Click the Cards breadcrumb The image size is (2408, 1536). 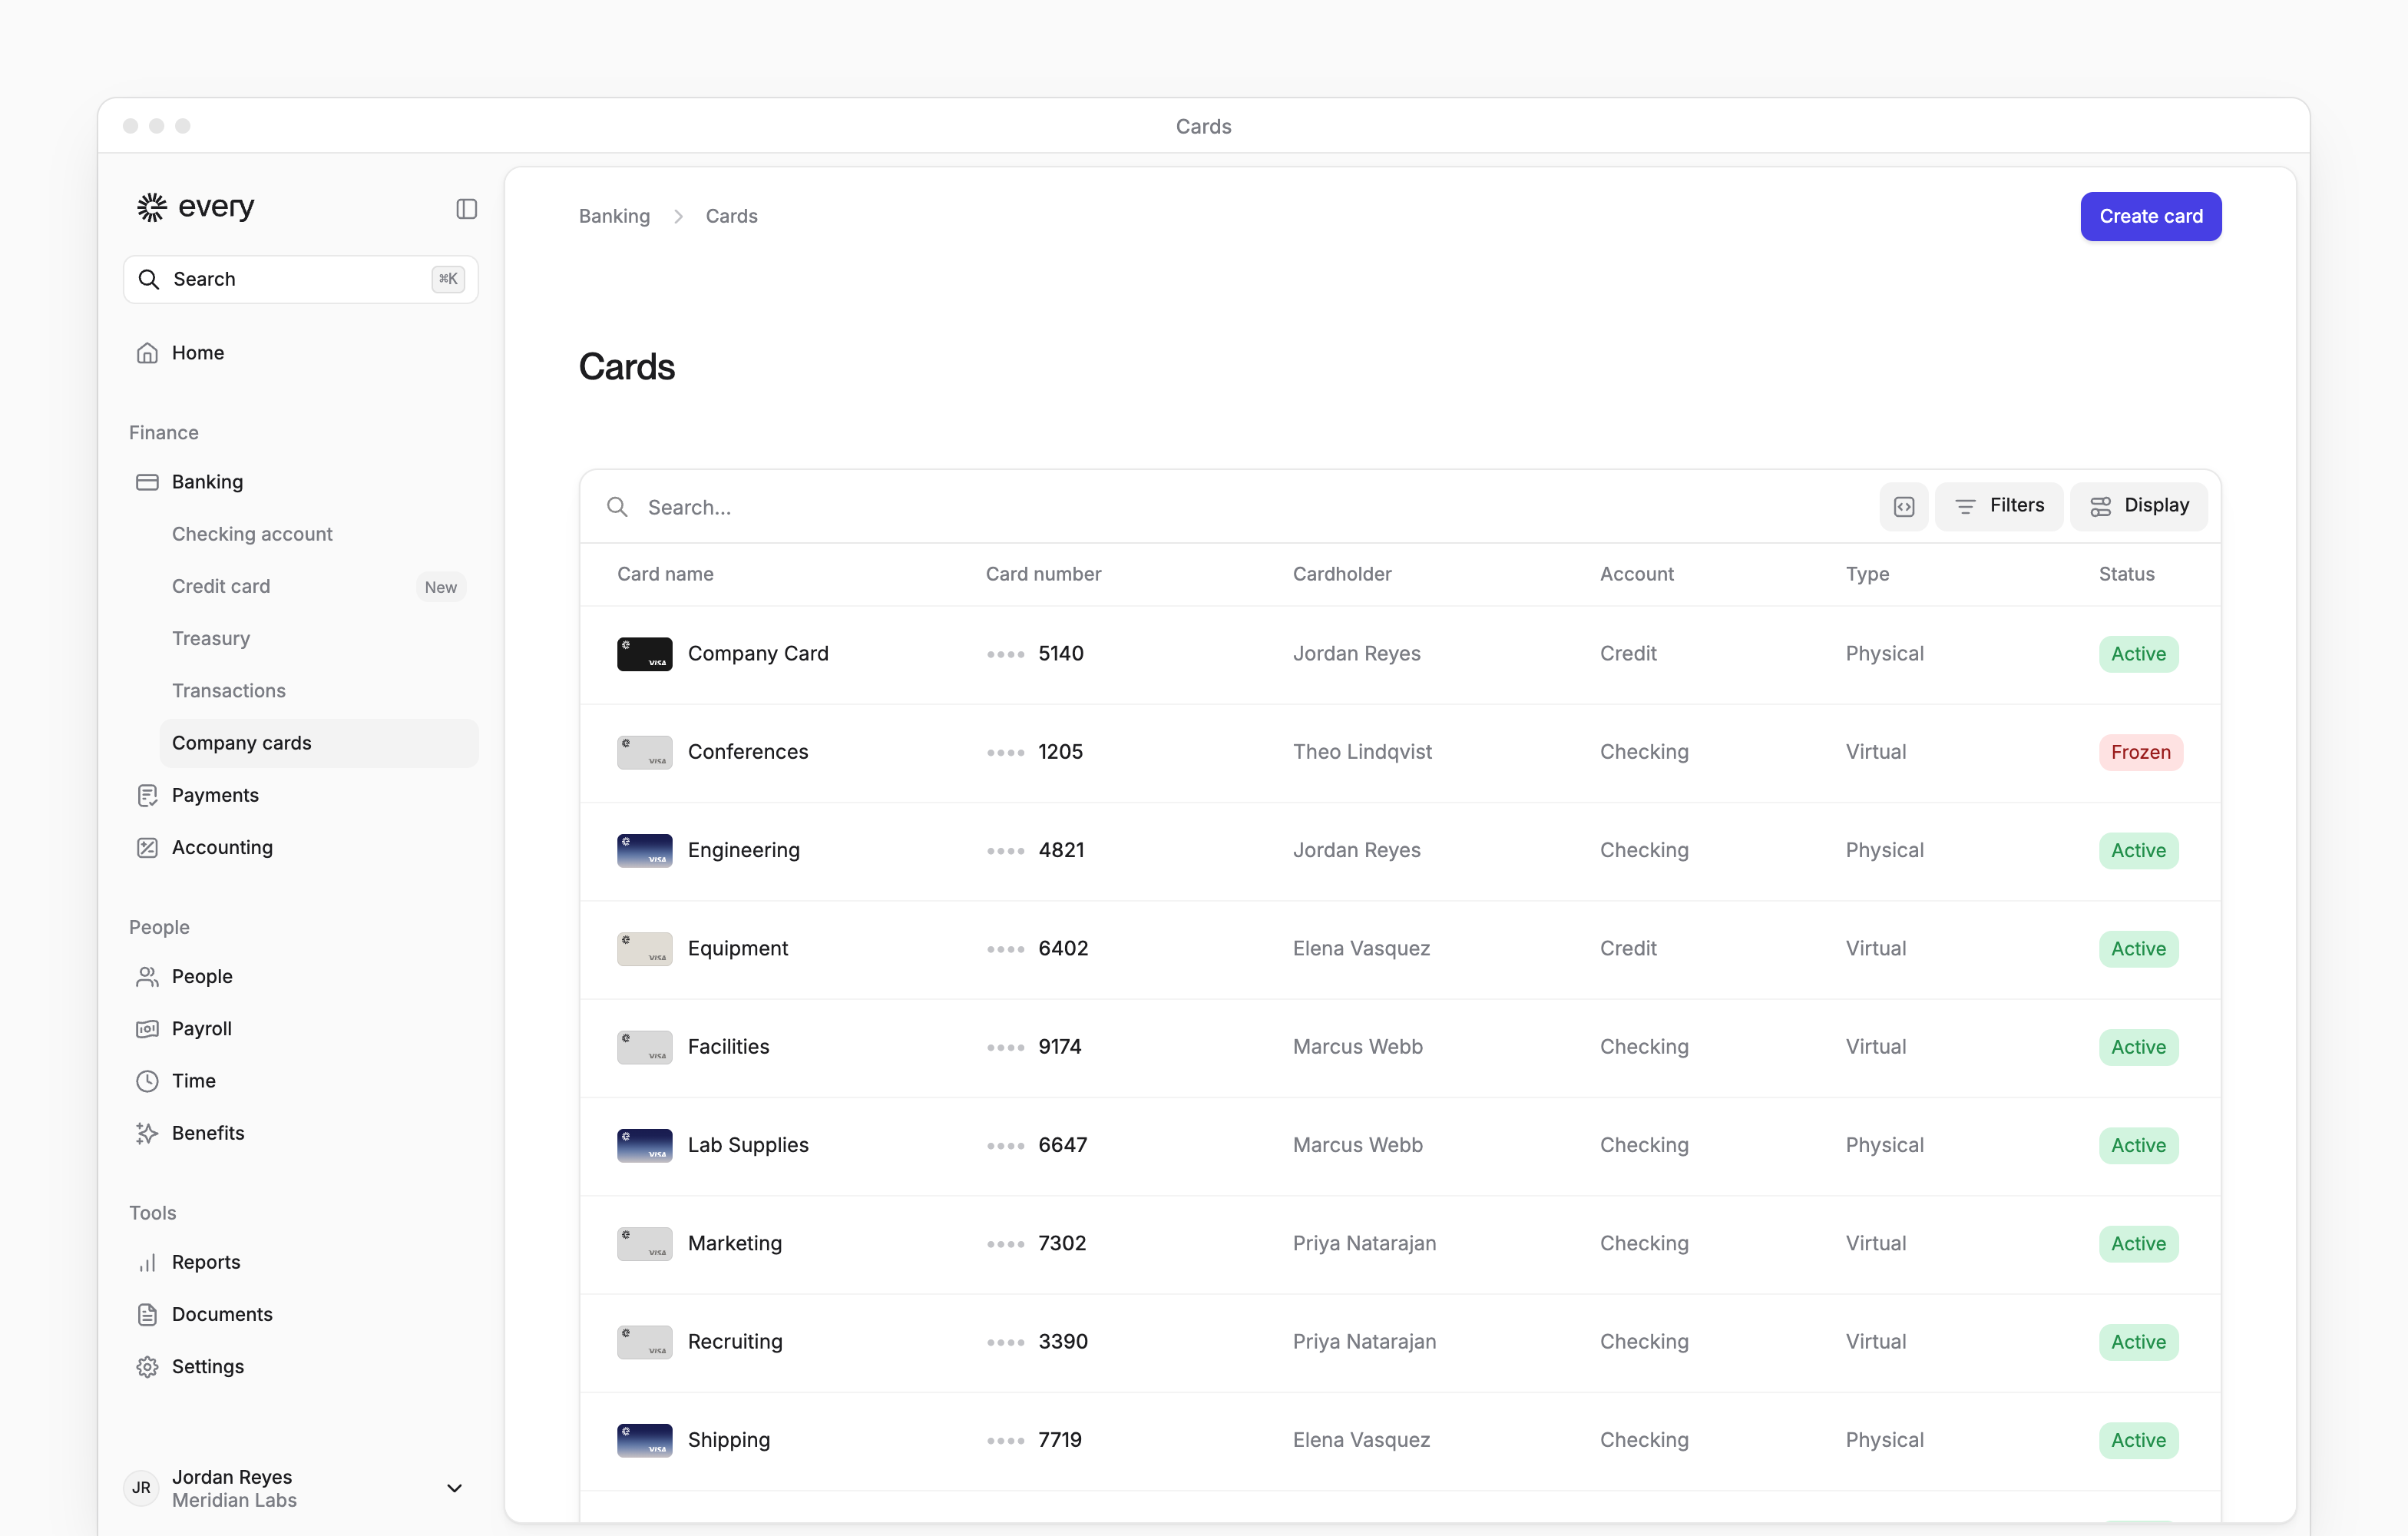(731, 216)
